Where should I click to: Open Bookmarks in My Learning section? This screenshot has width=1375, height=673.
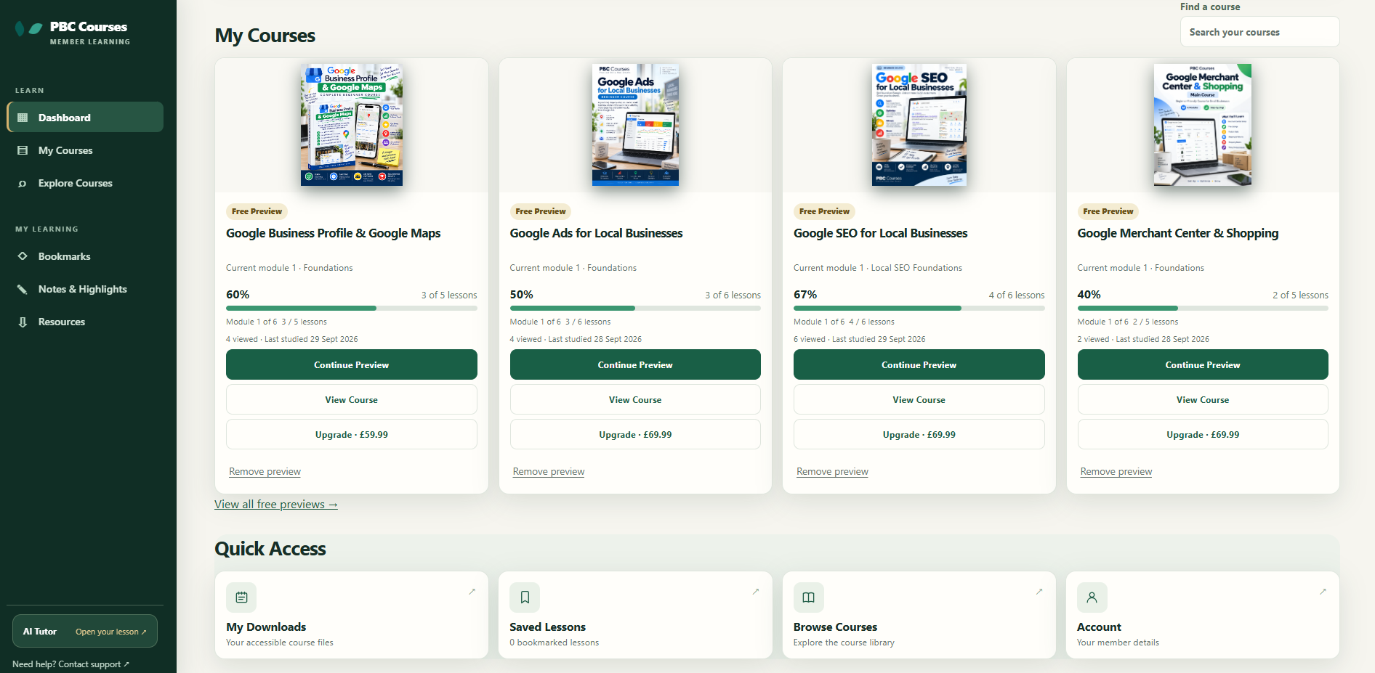(85, 256)
